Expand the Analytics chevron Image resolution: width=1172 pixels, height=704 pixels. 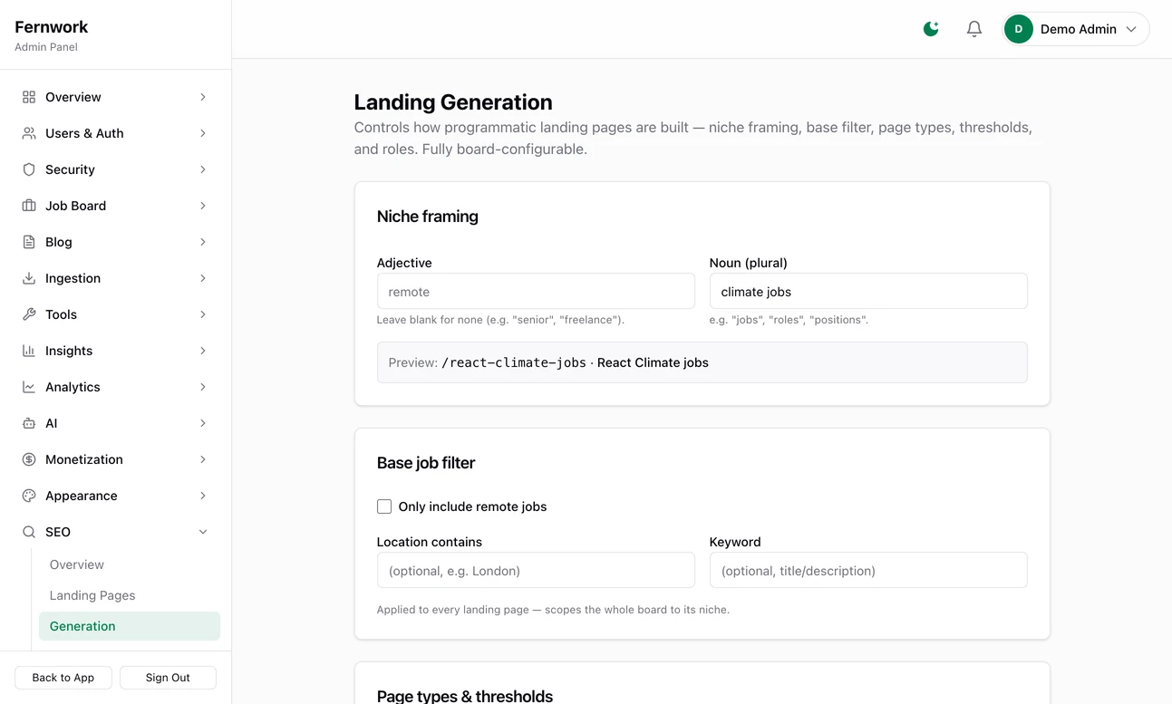tap(203, 387)
